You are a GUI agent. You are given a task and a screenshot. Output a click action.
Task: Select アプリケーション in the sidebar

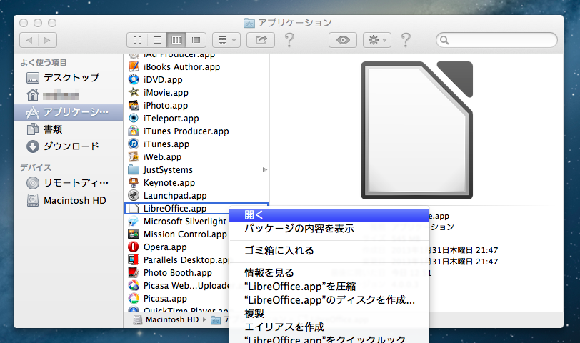tap(69, 111)
